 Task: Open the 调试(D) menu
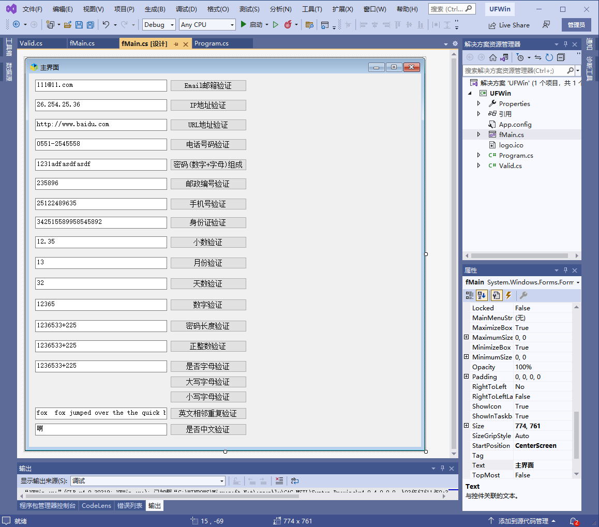[x=186, y=9]
